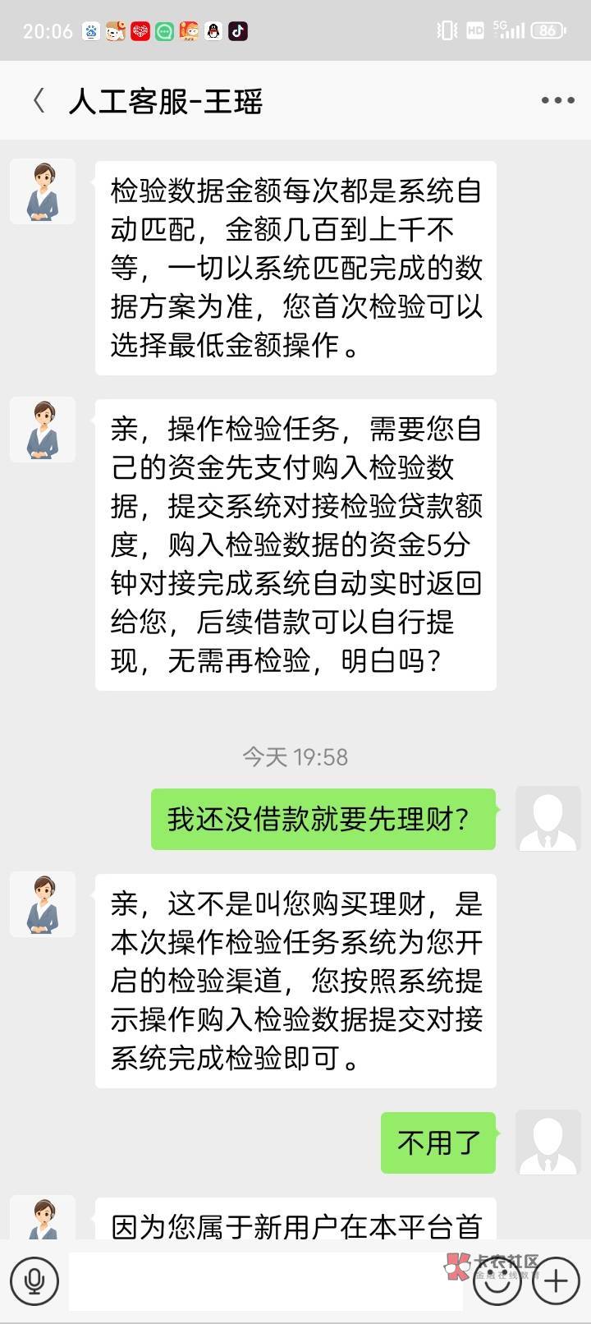Open the three-dot chat options menu
The width and height of the screenshot is (591, 1324).
coord(557,101)
